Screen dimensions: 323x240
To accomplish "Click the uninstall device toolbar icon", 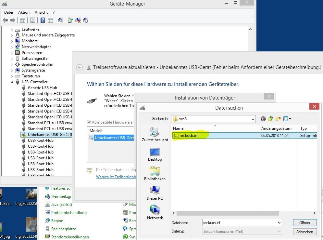I will [x=78, y=20].
